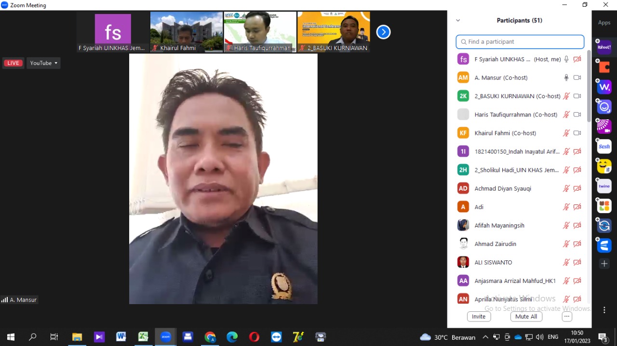Open the Kahoot! app in sidebar
This screenshot has height=346, width=617.
pos(604,47)
